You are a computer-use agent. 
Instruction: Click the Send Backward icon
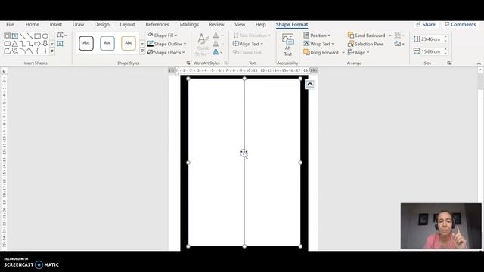(351, 36)
